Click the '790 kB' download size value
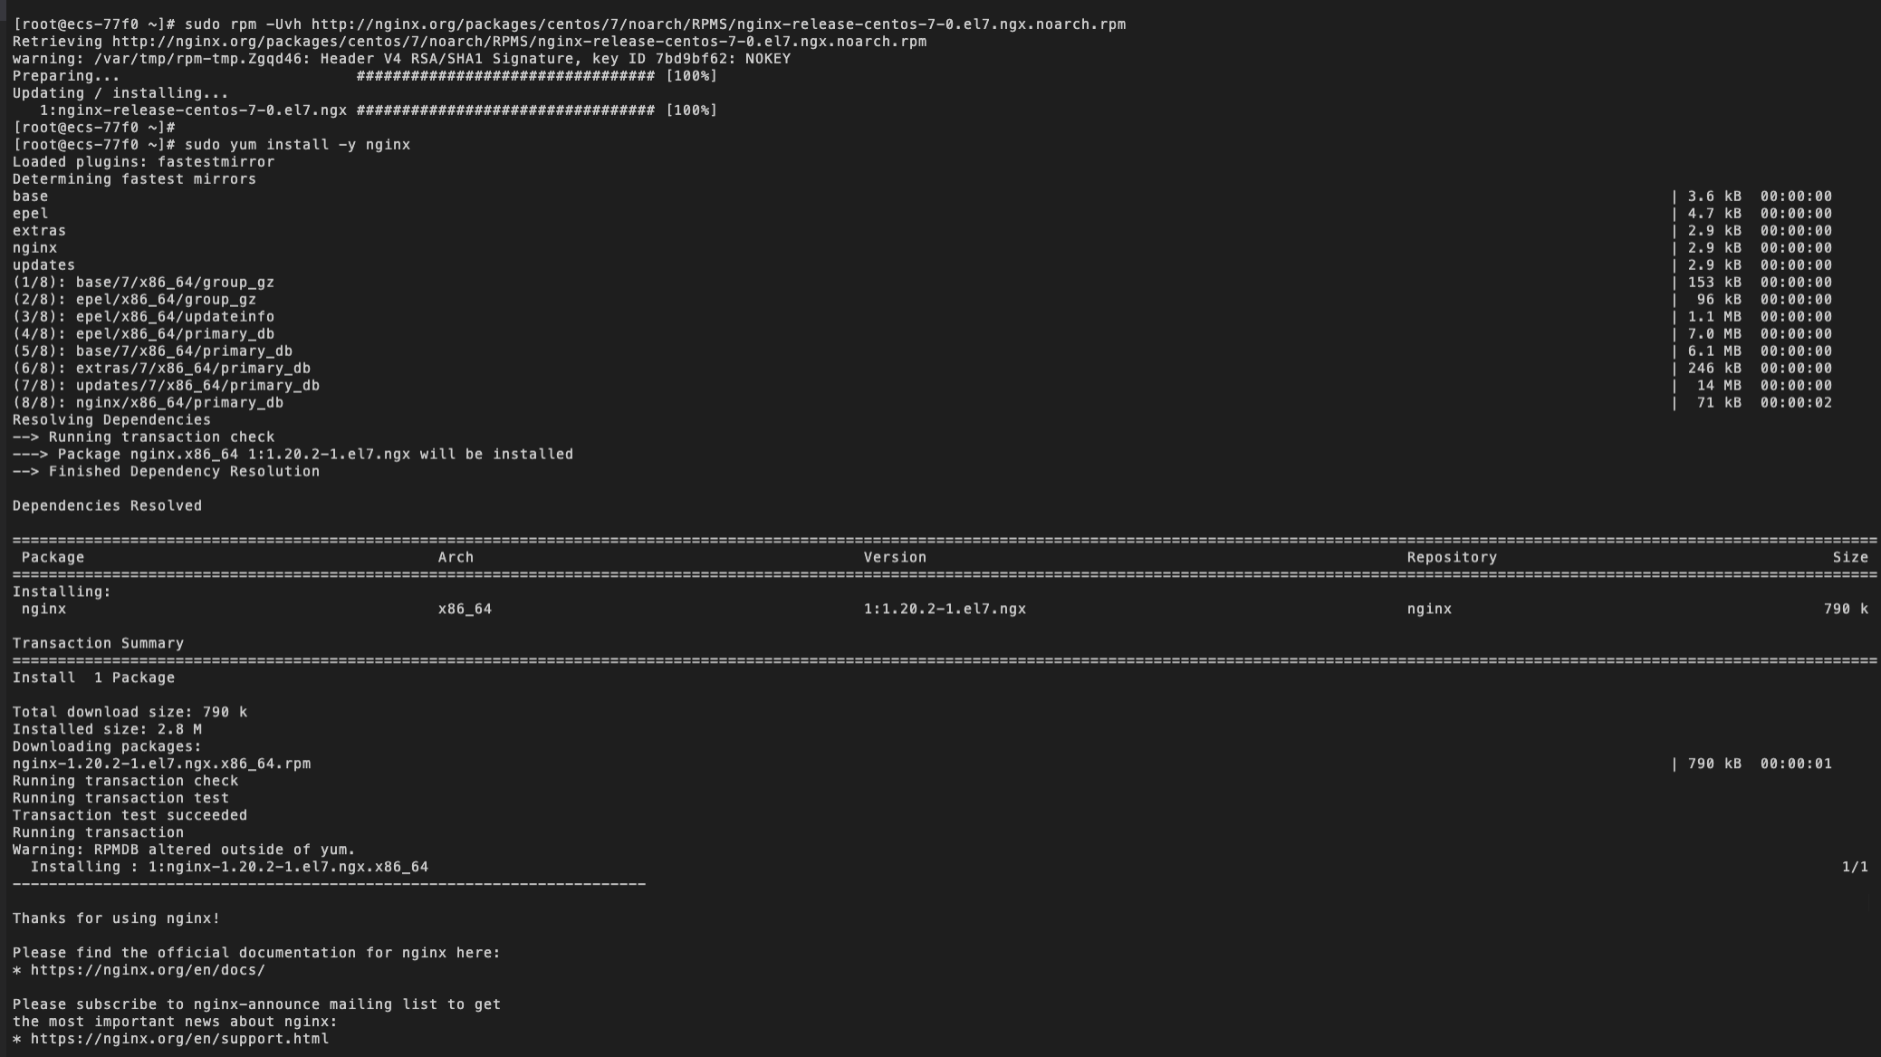The height and width of the screenshot is (1057, 1881). click(1714, 764)
